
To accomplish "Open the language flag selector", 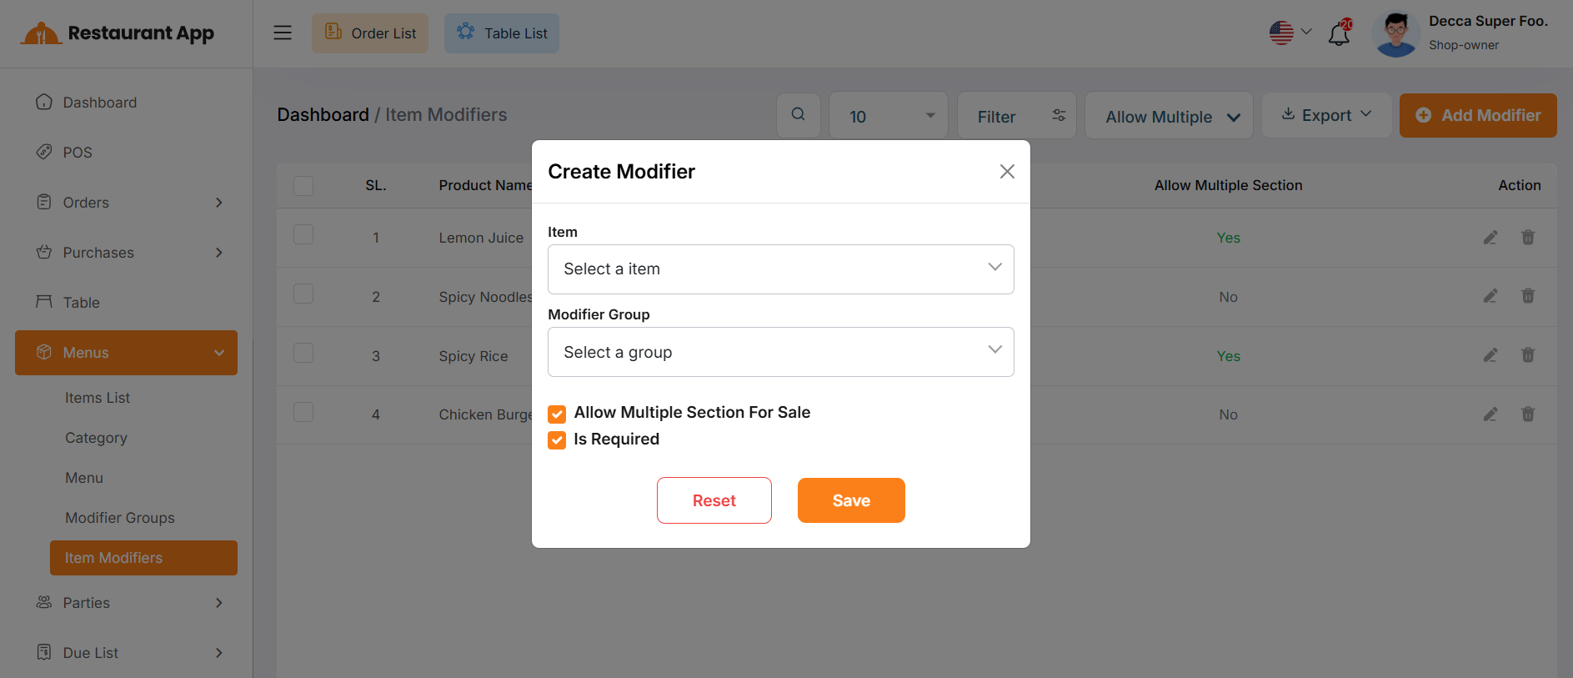I will (1290, 33).
